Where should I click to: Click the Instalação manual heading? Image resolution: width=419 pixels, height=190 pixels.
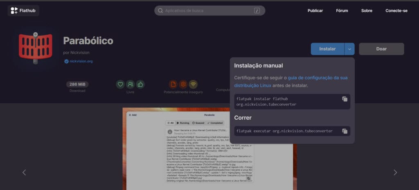click(259, 66)
